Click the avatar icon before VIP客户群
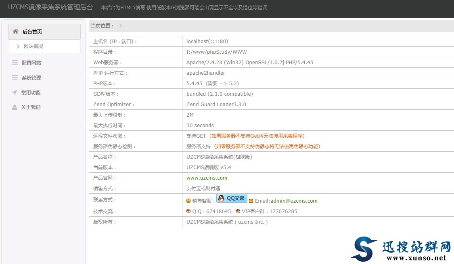The height and width of the screenshot is (264, 454). tap(238, 211)
